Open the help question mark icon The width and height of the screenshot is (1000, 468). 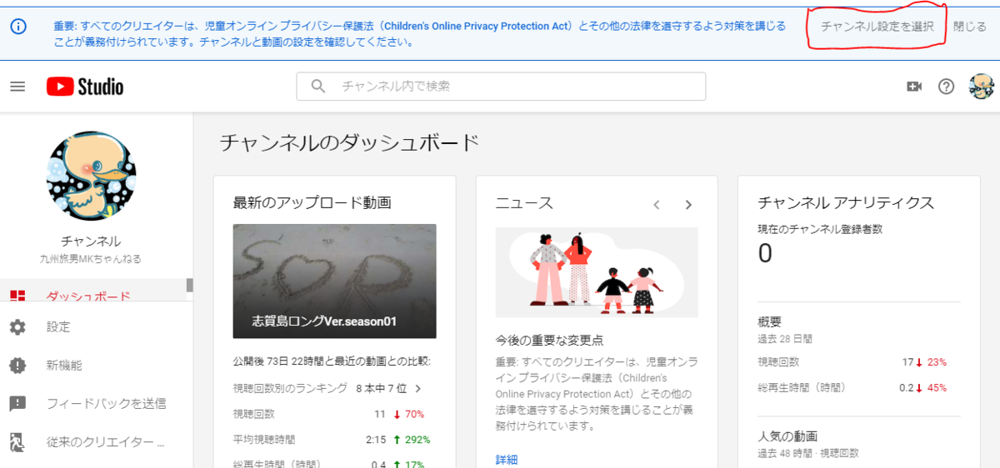click(946, 87)
